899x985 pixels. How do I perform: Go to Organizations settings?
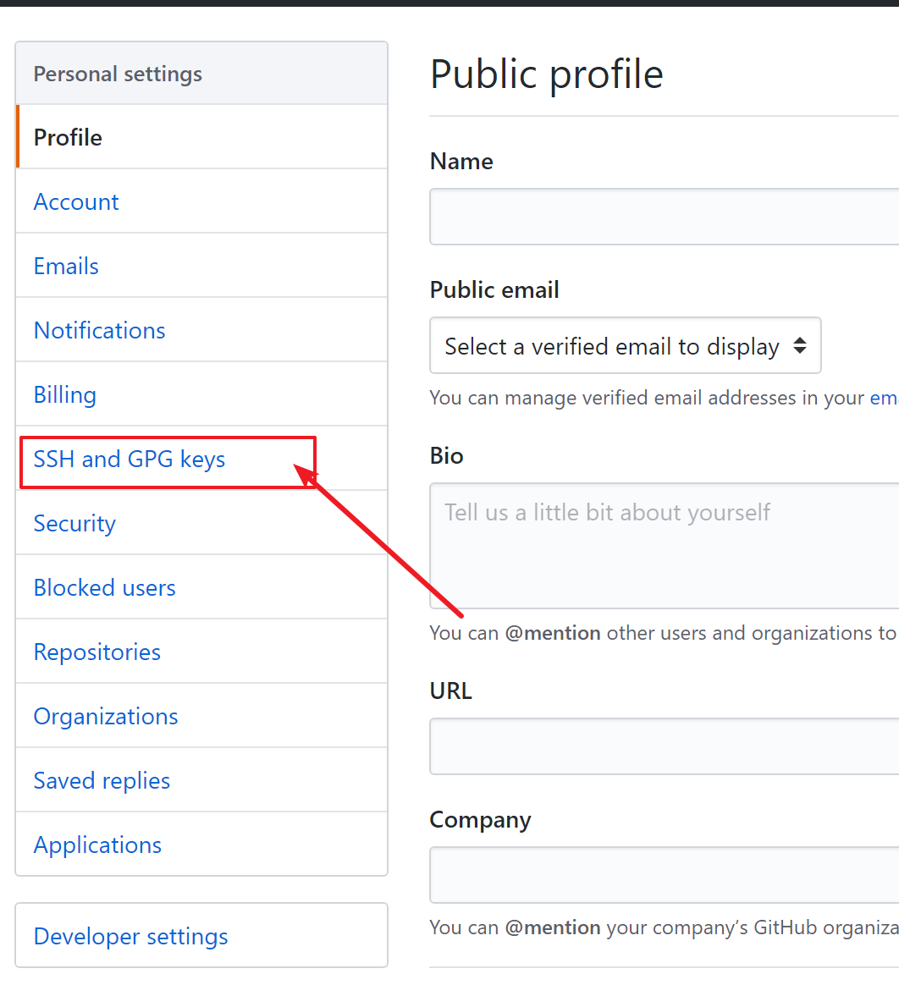click(201, 716)
